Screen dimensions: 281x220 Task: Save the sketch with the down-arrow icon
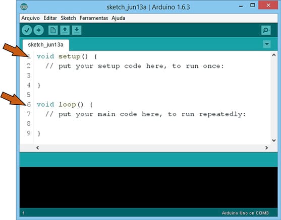tap(77, 30)
